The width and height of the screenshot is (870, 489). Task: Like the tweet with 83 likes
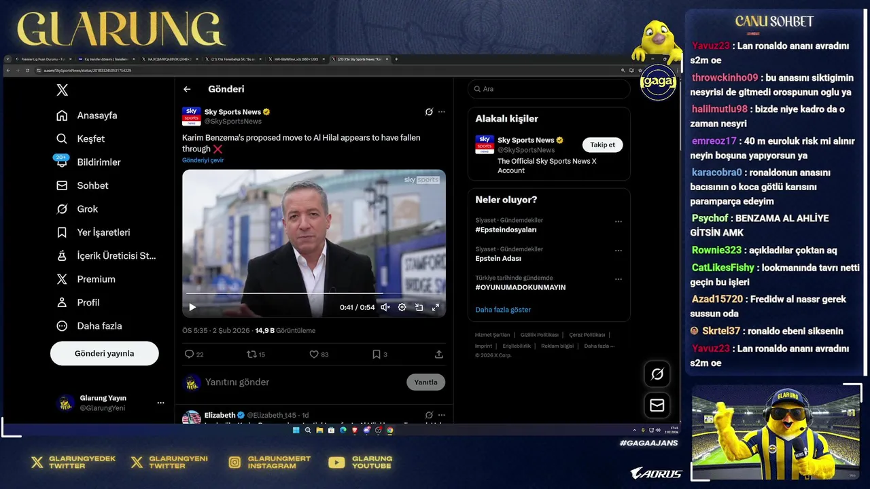(314, 354)
